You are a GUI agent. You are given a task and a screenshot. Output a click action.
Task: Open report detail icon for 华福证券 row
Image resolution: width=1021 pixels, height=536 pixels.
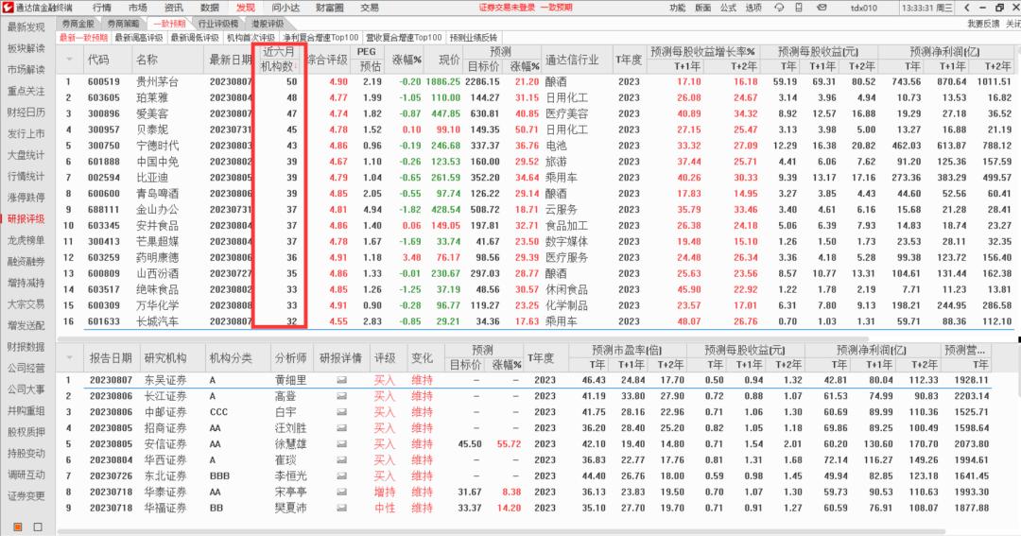click(341, 508)
